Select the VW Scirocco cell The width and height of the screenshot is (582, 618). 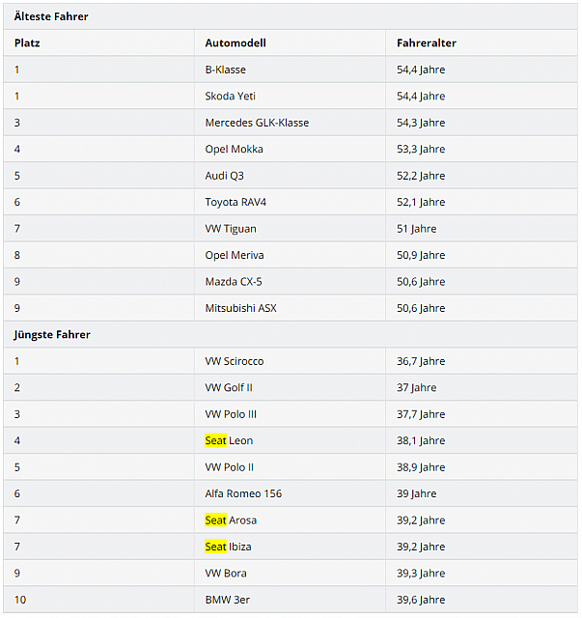tap(234, 361)
